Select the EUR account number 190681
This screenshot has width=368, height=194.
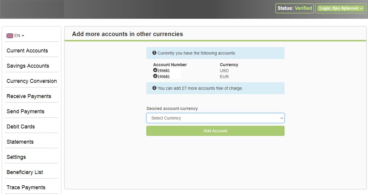pyautogui.click(x=164, y=77)
